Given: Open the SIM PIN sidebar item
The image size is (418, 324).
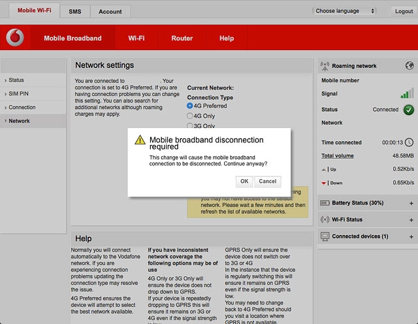Looking at the screenshot, I should pyautogui.click(x=33, y=93).
